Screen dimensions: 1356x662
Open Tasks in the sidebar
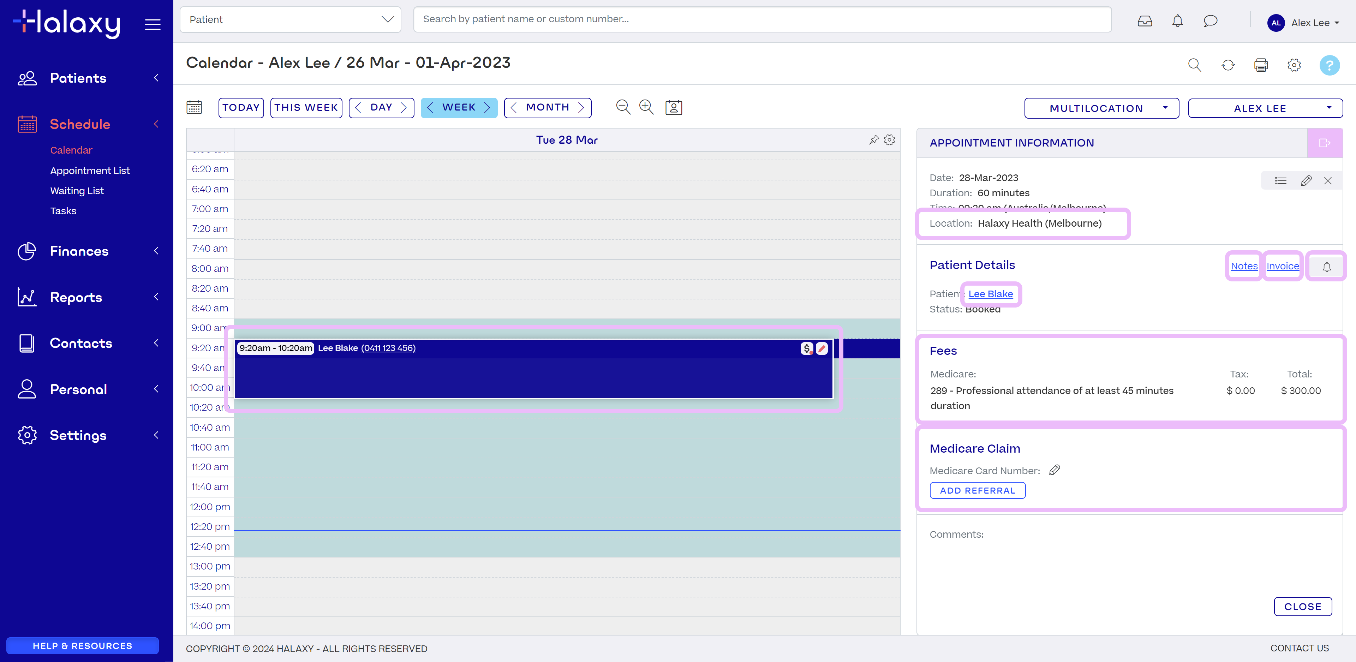tap(63, 211)
